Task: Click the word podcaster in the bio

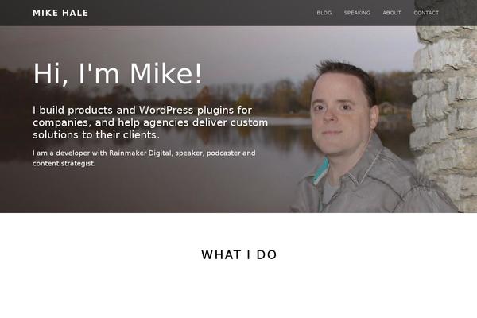Action: click(x=223, y=153)
